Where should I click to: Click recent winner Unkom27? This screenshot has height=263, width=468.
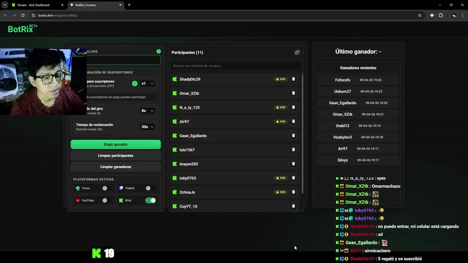pos(343,91)
